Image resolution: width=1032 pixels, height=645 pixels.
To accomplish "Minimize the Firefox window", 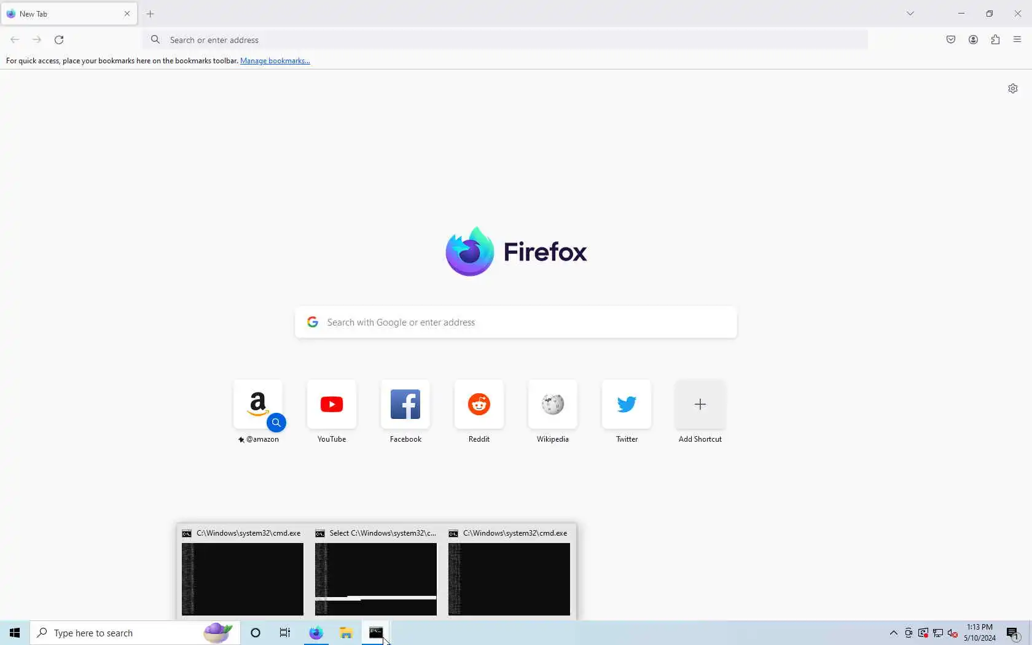I will click(961, 14).
